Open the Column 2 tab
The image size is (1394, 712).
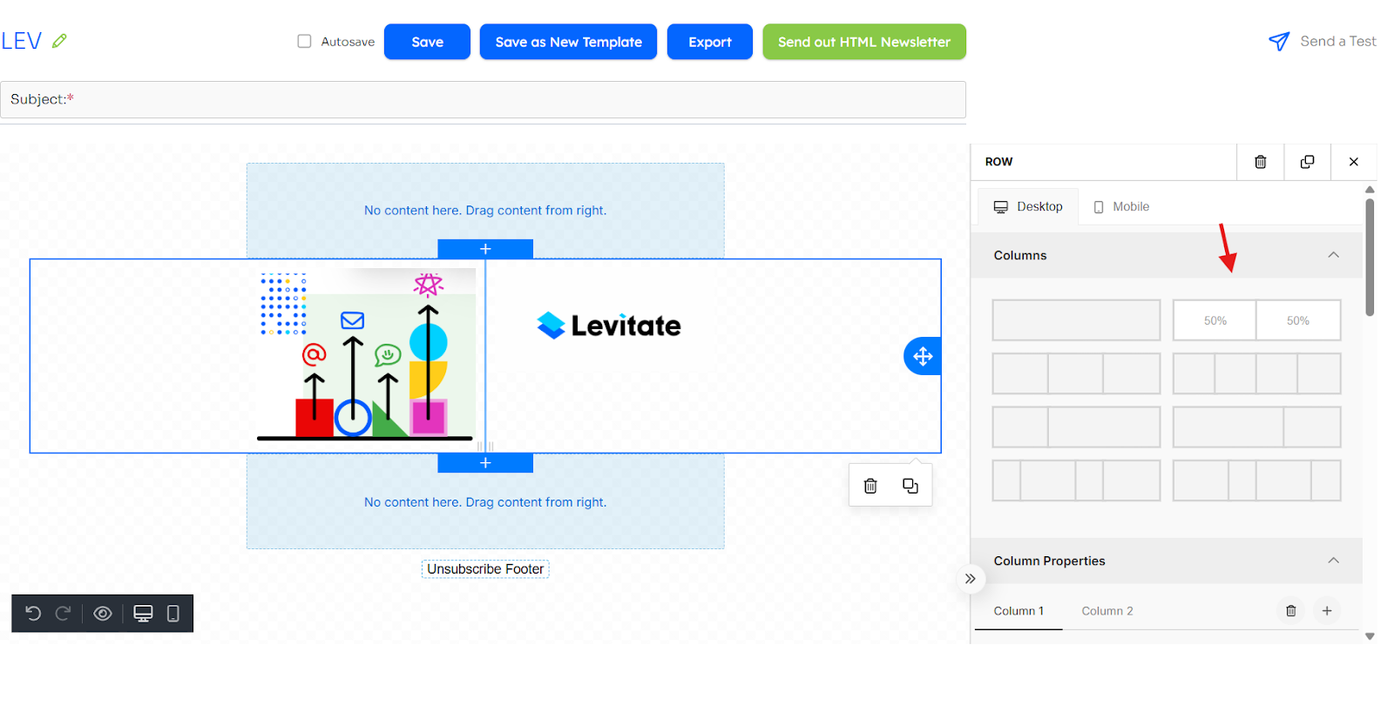[x=1107, y=611]
